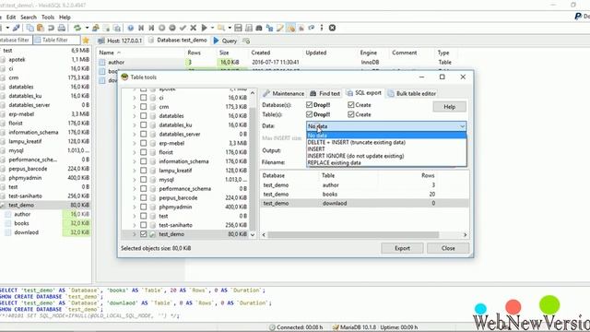Select lampu_kreatif in main database tree
590x332 pixels.
(25, 141)
